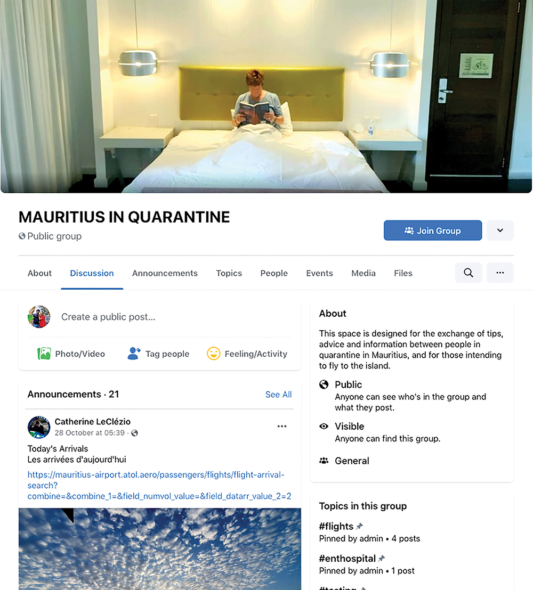
Task: Select the Media tab
Action: click(363, 273)
